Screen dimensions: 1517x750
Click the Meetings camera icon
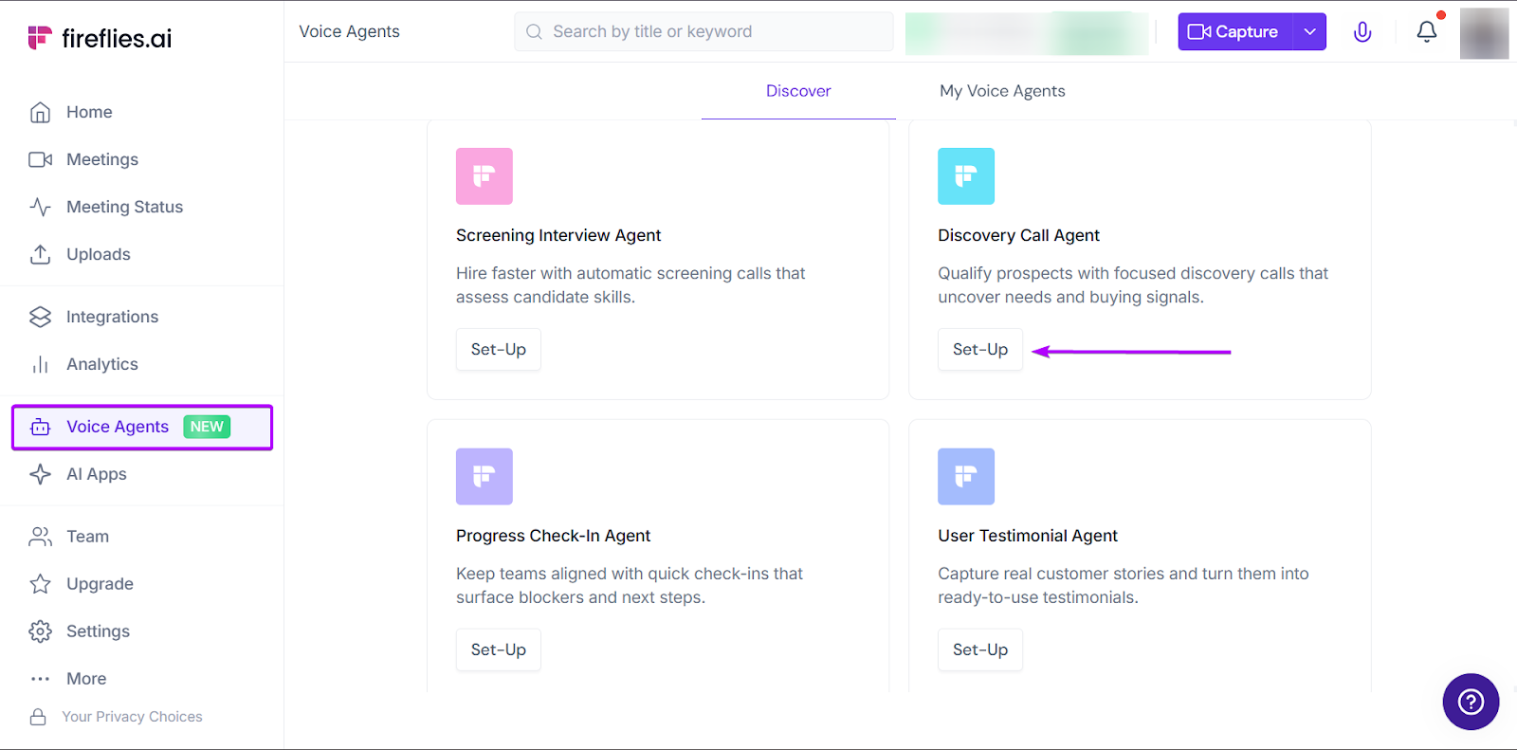tap(40, 159)
